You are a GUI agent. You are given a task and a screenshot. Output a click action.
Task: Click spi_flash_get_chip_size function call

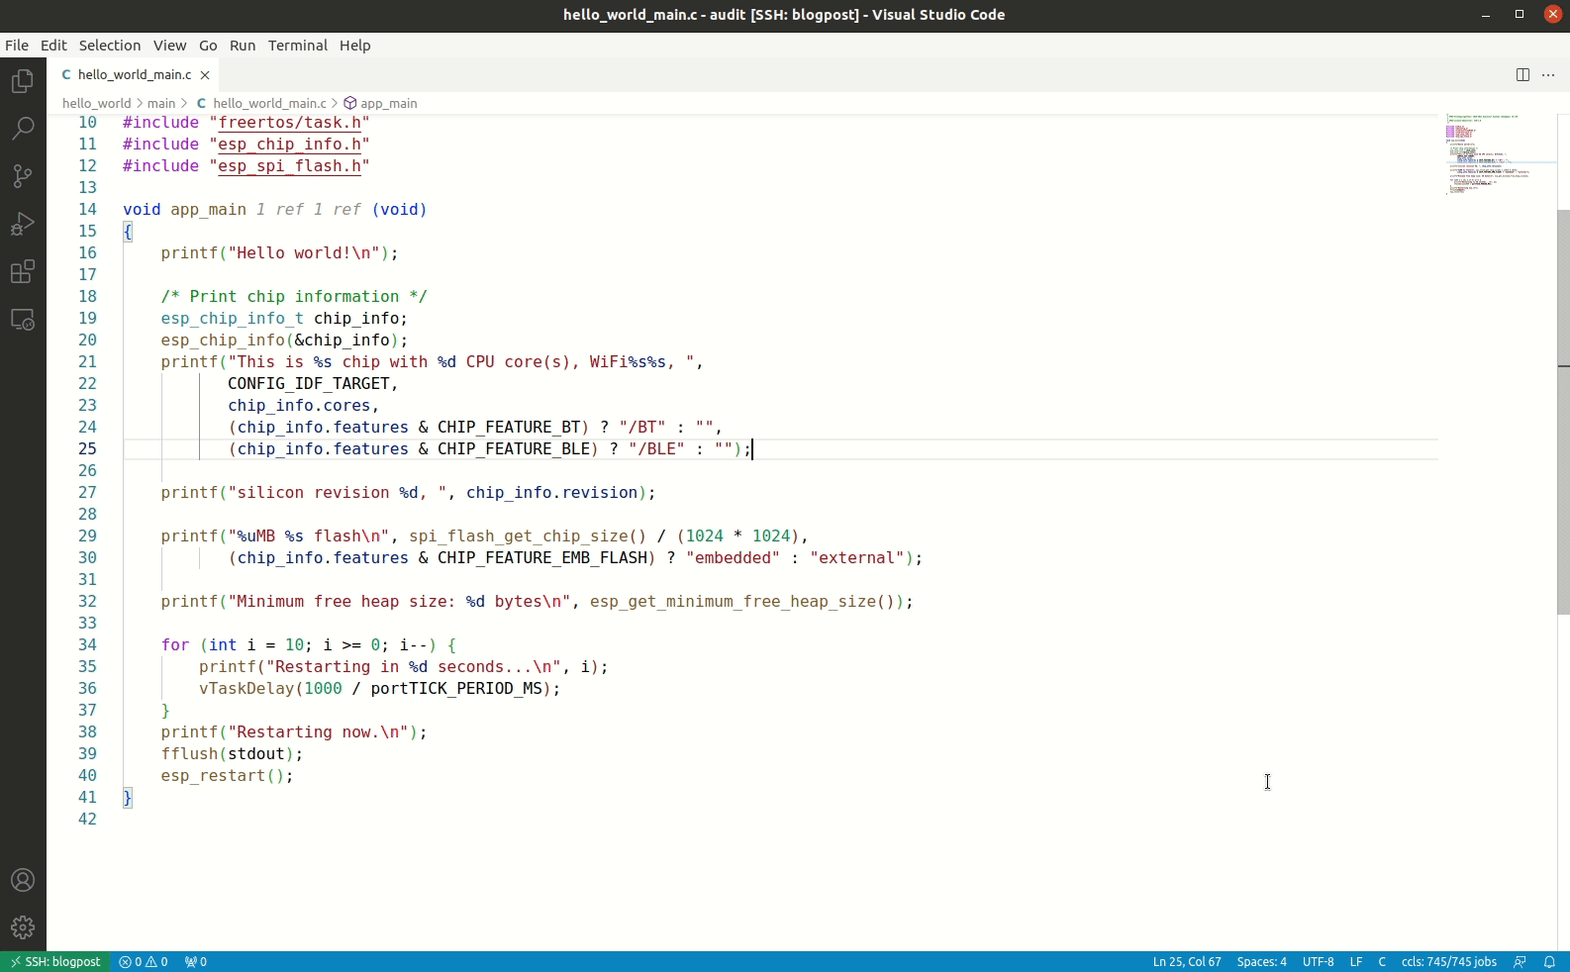[x=519, y=536]
